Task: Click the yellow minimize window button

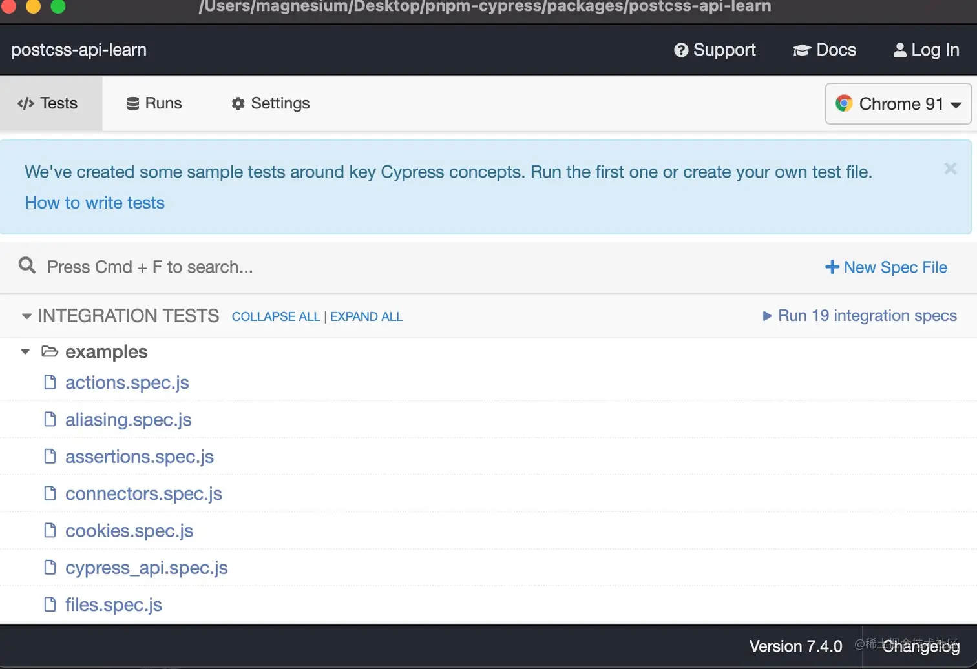Action: click(x=34, y=6)
